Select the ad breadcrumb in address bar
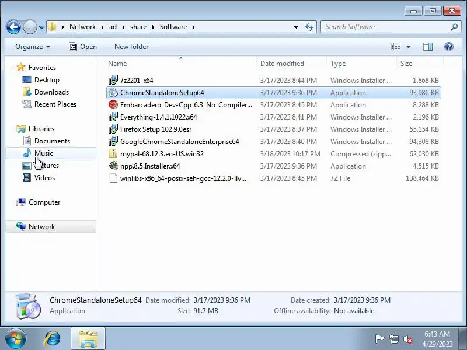467x350 pixels. pyautogui.click(x=113, y=27)
